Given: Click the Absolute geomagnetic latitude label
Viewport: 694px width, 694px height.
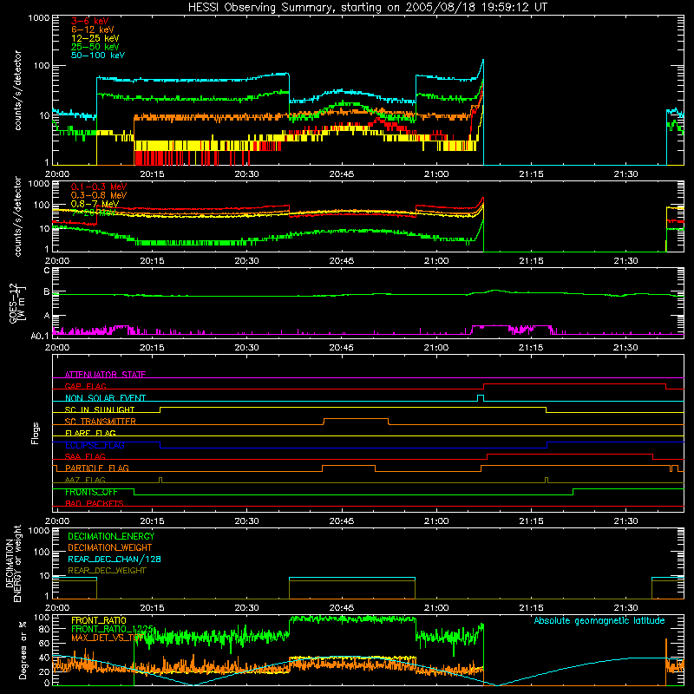Looking at the screenshot, I should click(x=599, y=621).
